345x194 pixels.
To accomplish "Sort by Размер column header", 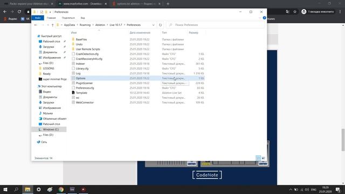I will [194, 32].
